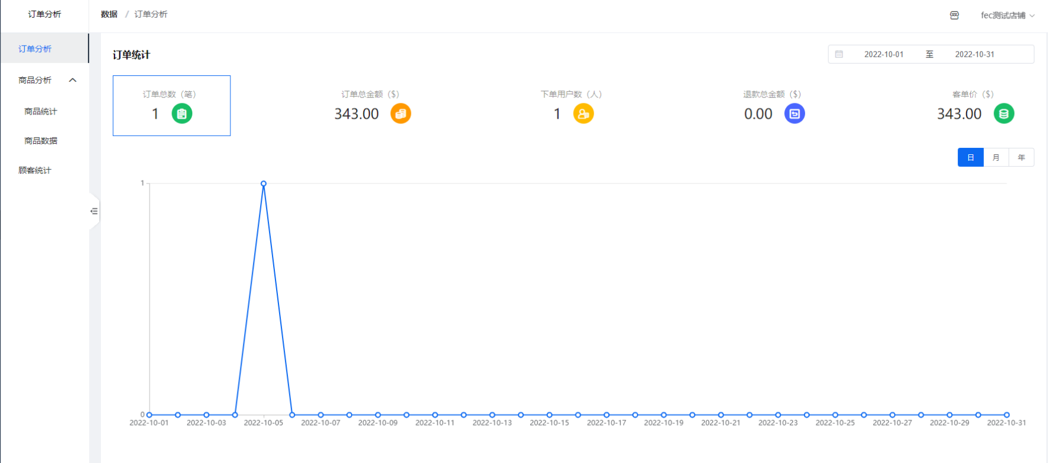Click the 343.00 order total value
The height and width of the screenshot is (463, 1048).
pos(356,114)
